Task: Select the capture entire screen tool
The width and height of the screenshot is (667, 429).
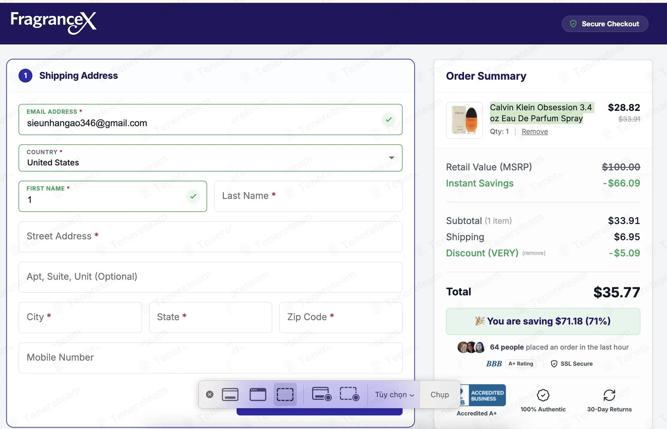Action: click(x=230, y=394)
